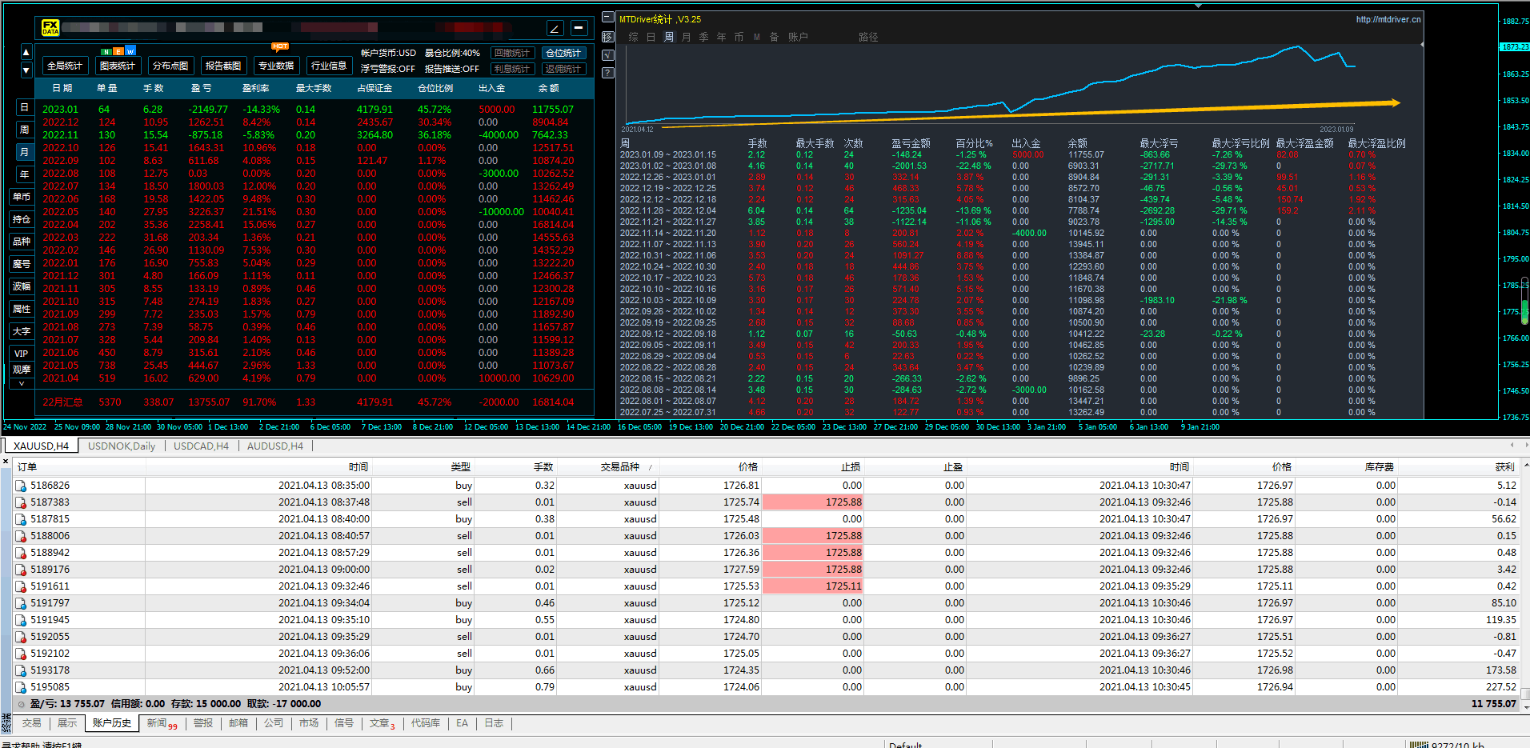Select 账户 account tab in MTDriver panel
Screen dimensions: 1530x748
798,37
